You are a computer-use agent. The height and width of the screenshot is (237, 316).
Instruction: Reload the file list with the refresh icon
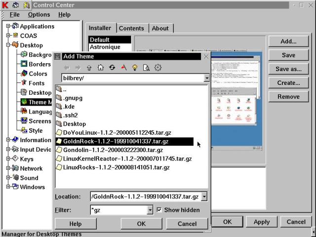pos(112,68)
